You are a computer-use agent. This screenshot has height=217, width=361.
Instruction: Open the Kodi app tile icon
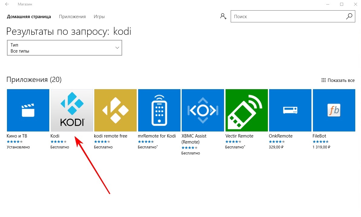pos(72,110)
